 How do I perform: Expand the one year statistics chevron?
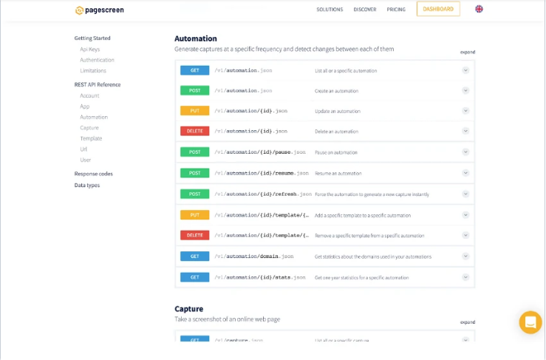click(x=465, y=277)
